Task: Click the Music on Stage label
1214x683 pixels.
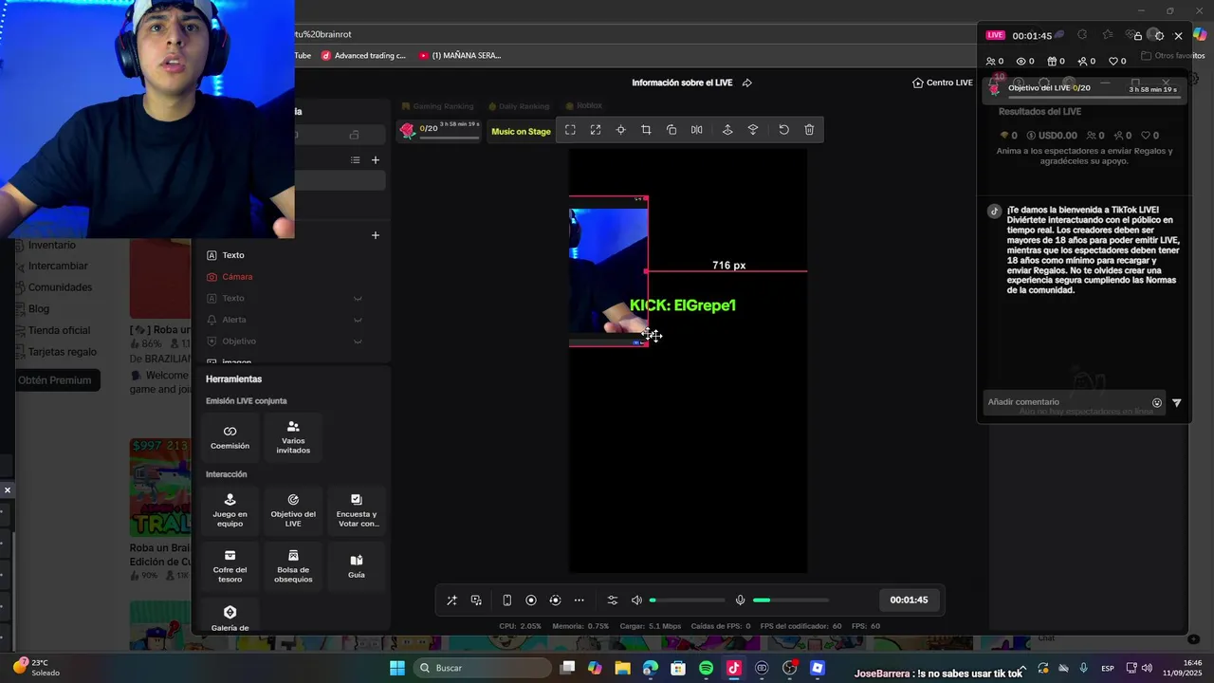Action: [521, 132]
